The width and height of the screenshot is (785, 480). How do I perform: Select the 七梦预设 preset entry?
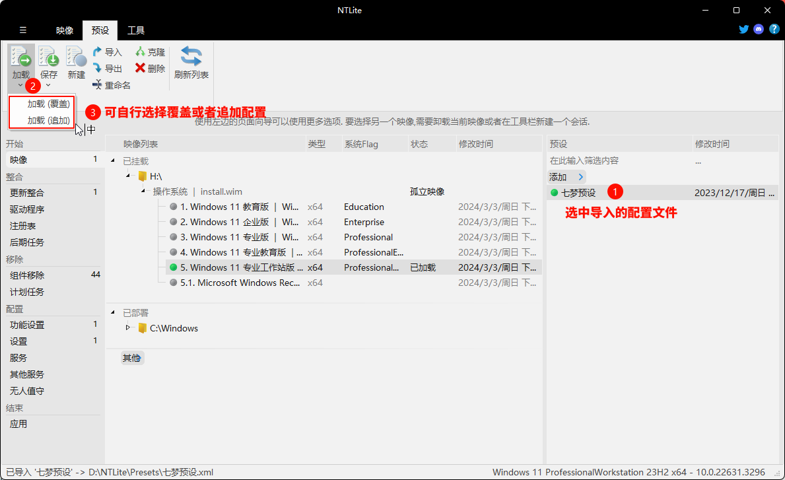[x=578, y=193]
